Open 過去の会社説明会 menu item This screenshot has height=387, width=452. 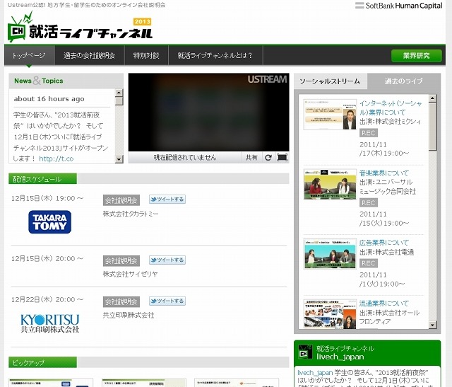click(90, 55)
